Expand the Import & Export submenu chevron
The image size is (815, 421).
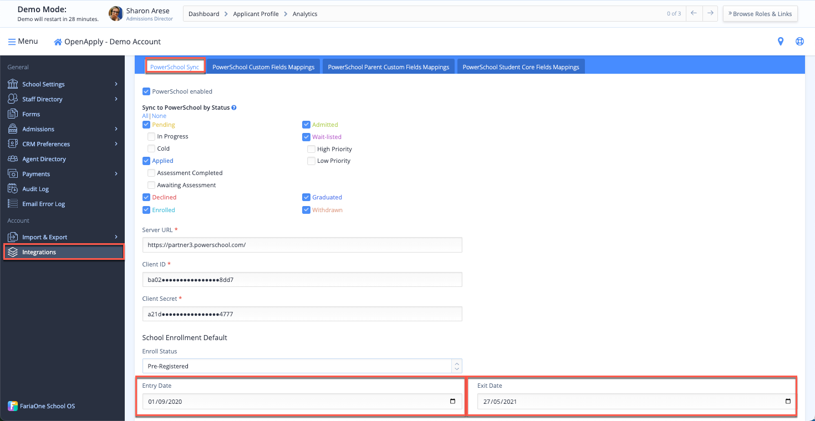[116, 237]
